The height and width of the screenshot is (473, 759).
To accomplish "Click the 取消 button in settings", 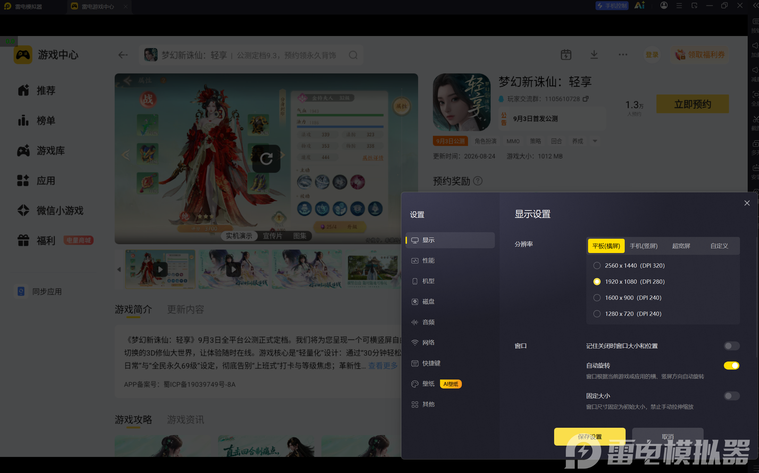I will click(668, 436).
